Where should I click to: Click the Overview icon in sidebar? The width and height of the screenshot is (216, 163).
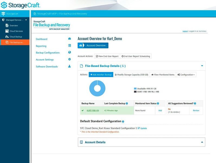[x=7, y=26]
